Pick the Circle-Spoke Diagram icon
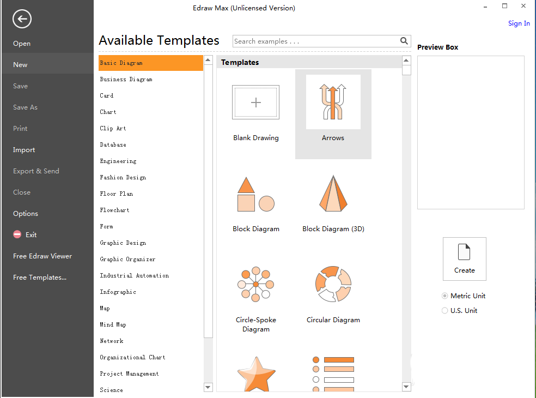The height and width of the screenshot is (398, 536). click(255, 284)
